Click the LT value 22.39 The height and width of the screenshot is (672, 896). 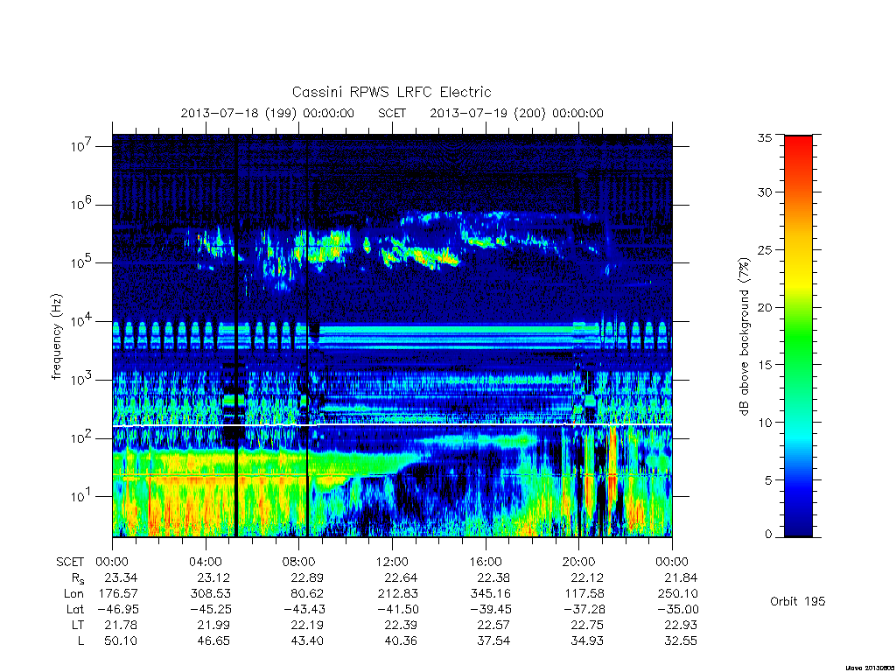coord(401,625)
